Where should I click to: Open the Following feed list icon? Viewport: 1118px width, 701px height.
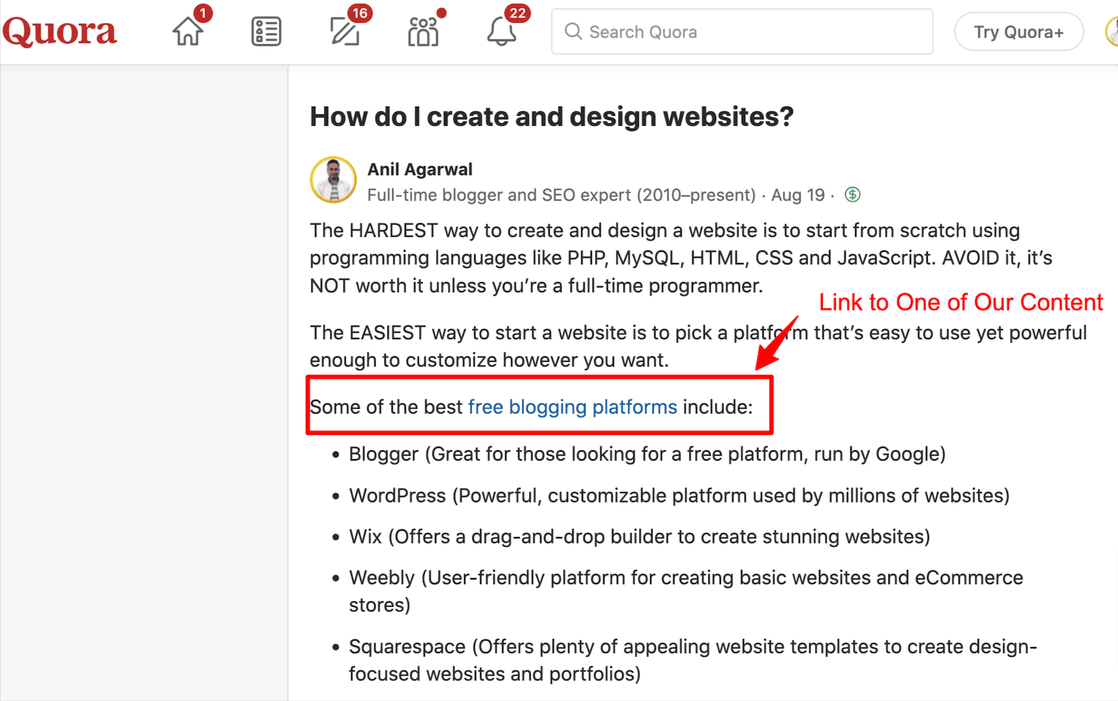coord(265,30)
